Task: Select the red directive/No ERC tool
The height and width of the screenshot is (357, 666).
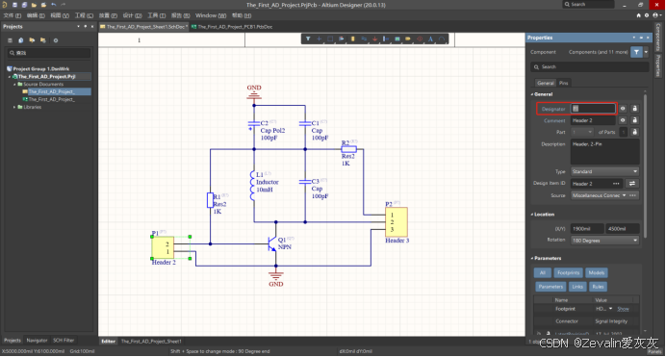Action: click(420, 39)
